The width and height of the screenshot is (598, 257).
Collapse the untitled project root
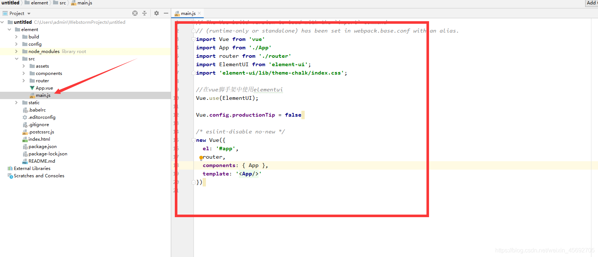click(x=2, y=22)
